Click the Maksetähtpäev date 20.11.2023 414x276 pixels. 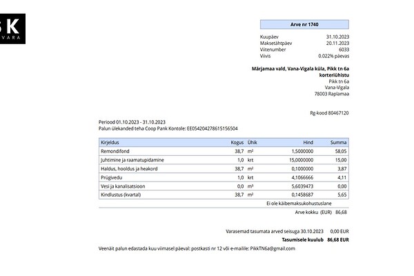tap(337, 43)
